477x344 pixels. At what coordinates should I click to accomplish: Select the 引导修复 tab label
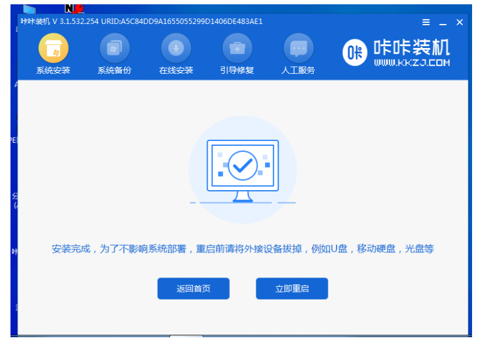point(237,70)
